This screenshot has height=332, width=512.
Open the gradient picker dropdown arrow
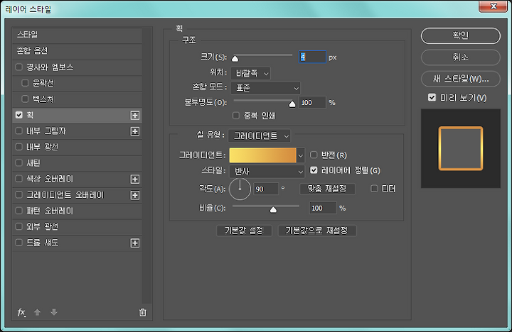300,155
